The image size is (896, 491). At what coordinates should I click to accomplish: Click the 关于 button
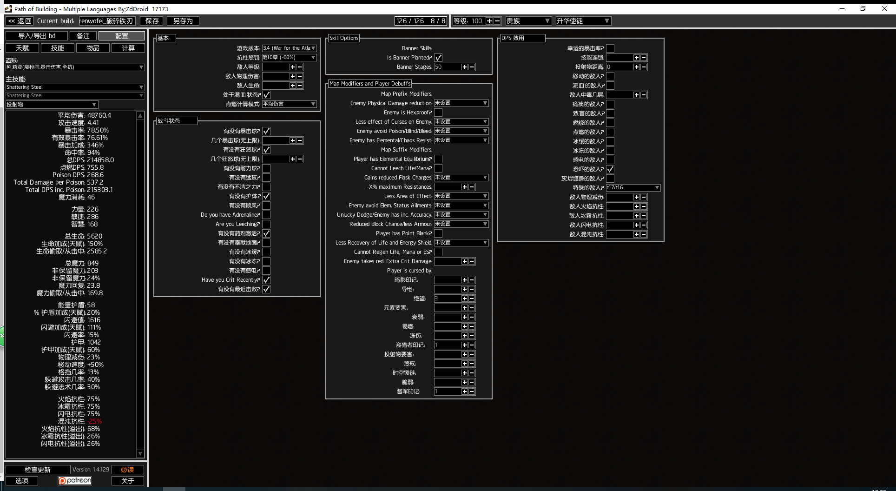point(127,481)
